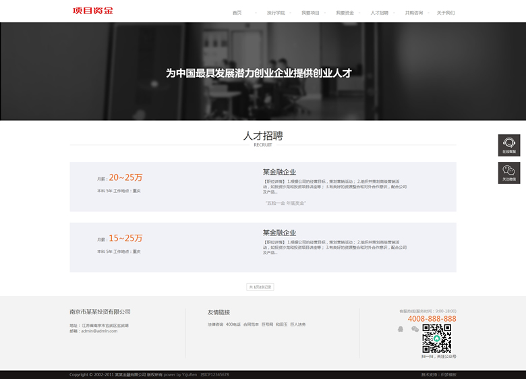Open the 关注微信 WeChat side widget
This screenshot has width=526, height=379.
509,173
